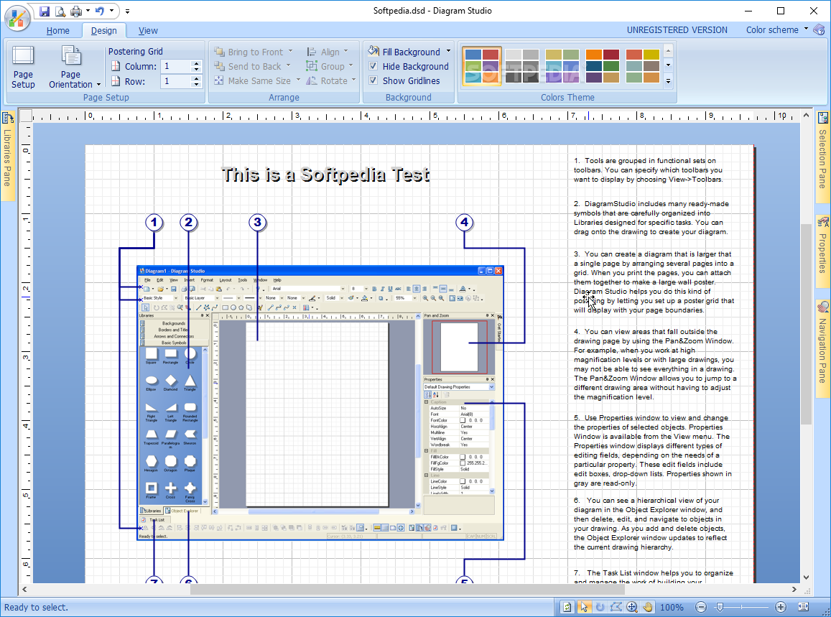Image resolution: width=831 pixels, height=617 pixels.
Task: Select the first blue-red color theme swatch
Action: coord(482,66)
